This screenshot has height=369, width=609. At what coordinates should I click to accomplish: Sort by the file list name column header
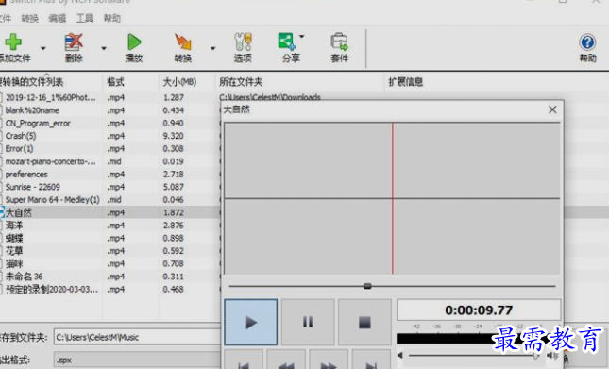(32, 82)
